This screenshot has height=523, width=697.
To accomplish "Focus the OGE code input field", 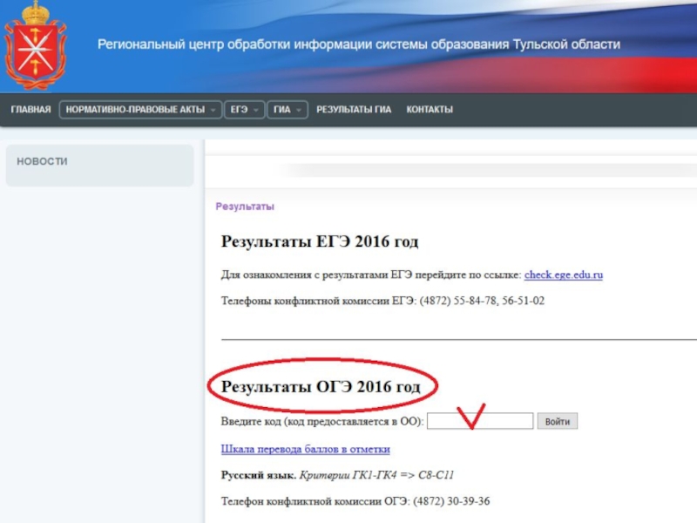I will pos(480,421).
